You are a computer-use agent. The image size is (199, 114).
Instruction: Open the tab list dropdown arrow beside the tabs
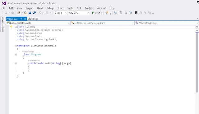[198, 19]
